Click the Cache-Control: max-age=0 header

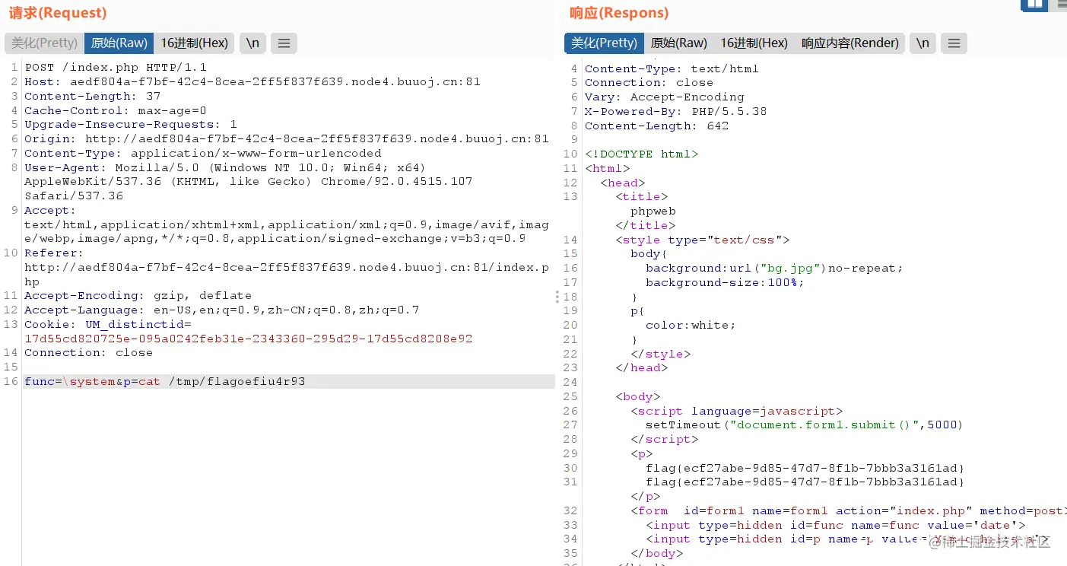click(116, 110)
